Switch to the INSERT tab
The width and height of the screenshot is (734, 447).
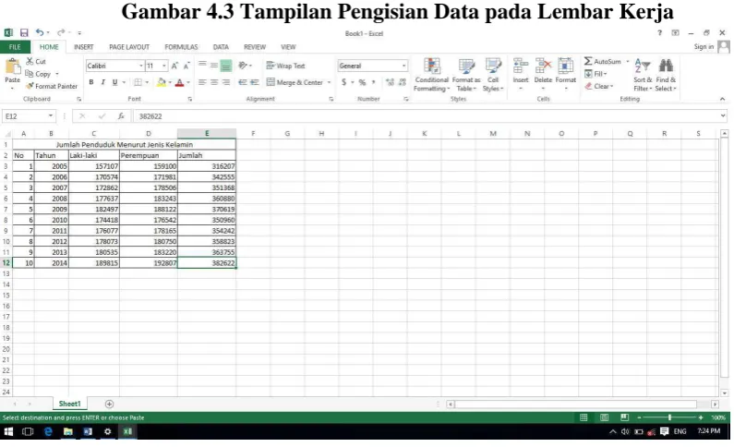(83, 47)
